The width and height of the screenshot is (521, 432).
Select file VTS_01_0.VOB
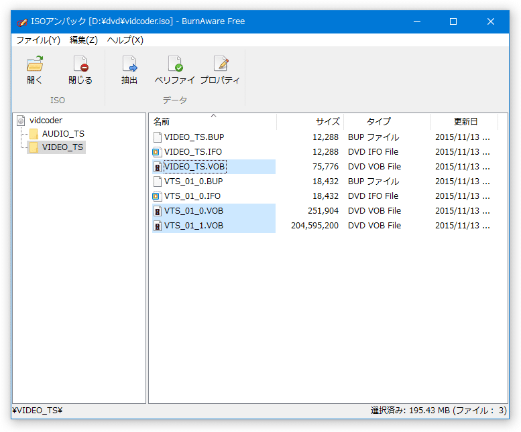point(194,211)
